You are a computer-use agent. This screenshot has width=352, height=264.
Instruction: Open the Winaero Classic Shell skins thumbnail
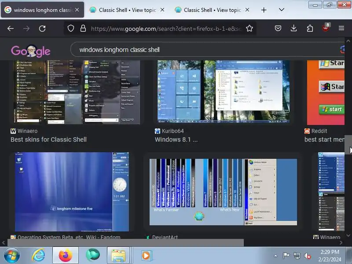[76, 92]
